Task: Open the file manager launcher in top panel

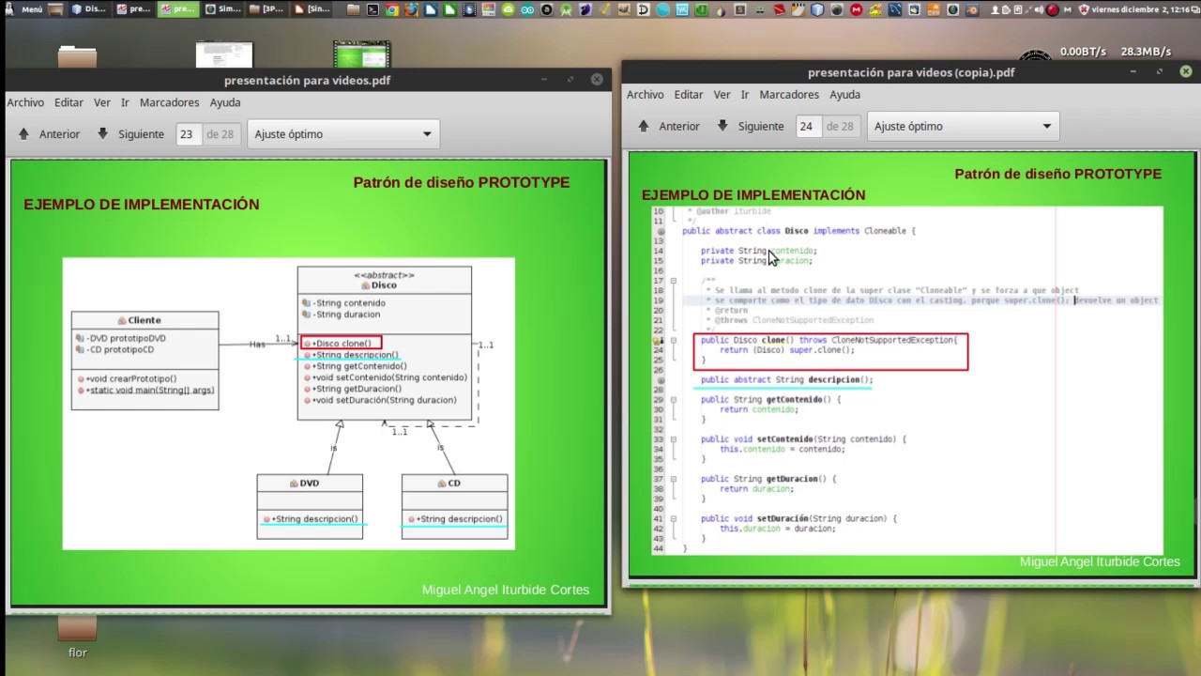Action: [353, 9]
